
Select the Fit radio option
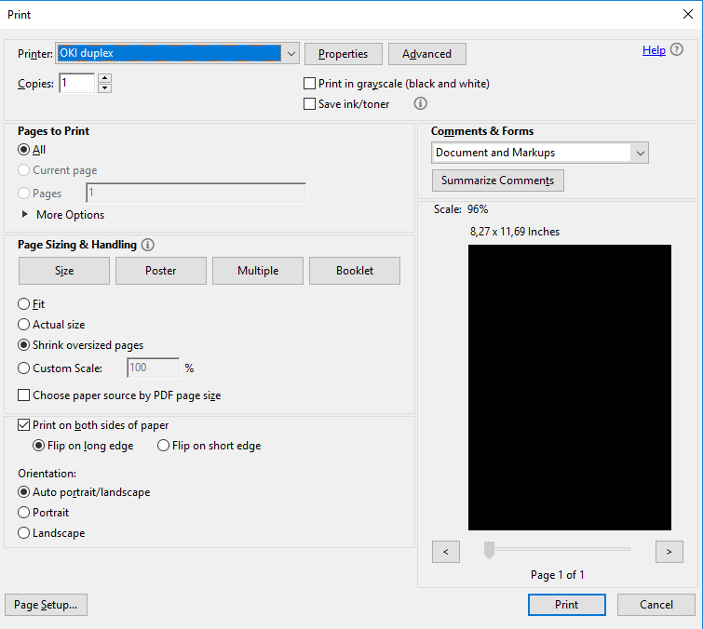point(24,303)
